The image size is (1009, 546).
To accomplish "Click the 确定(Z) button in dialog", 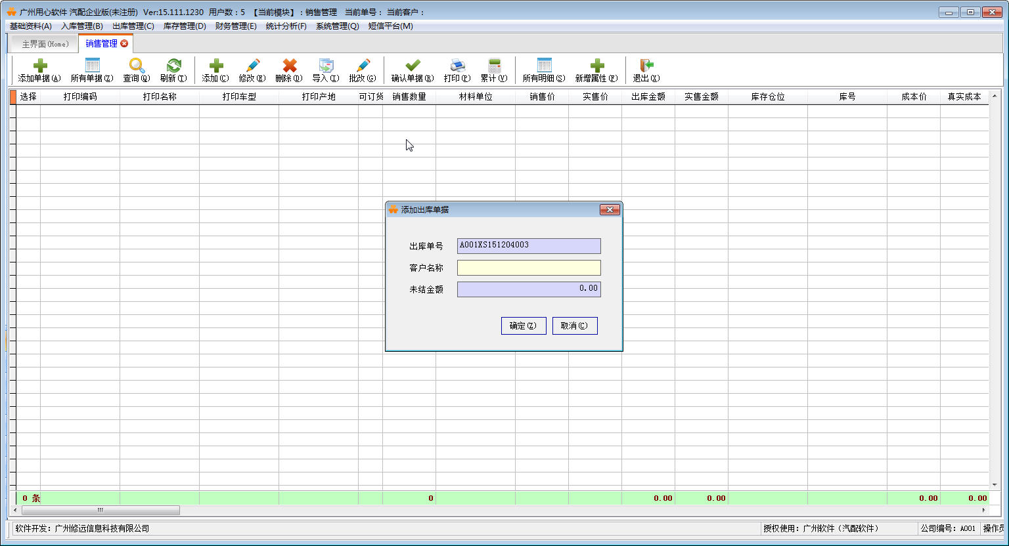I will coord(524,325).
